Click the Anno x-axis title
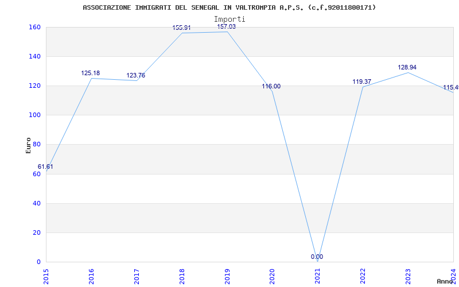 pos(445,281)
